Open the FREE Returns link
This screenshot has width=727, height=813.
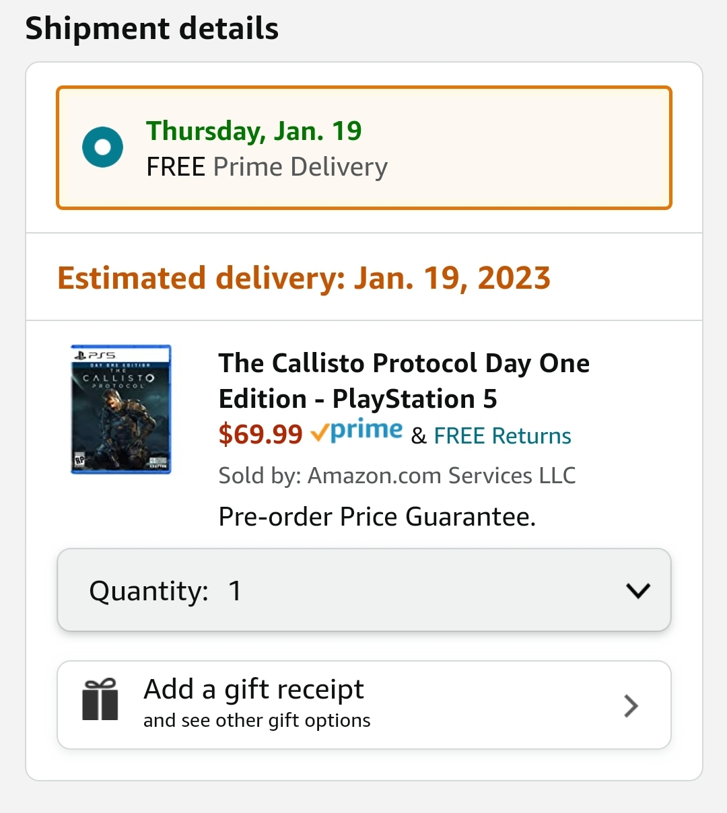pos(502,436)
